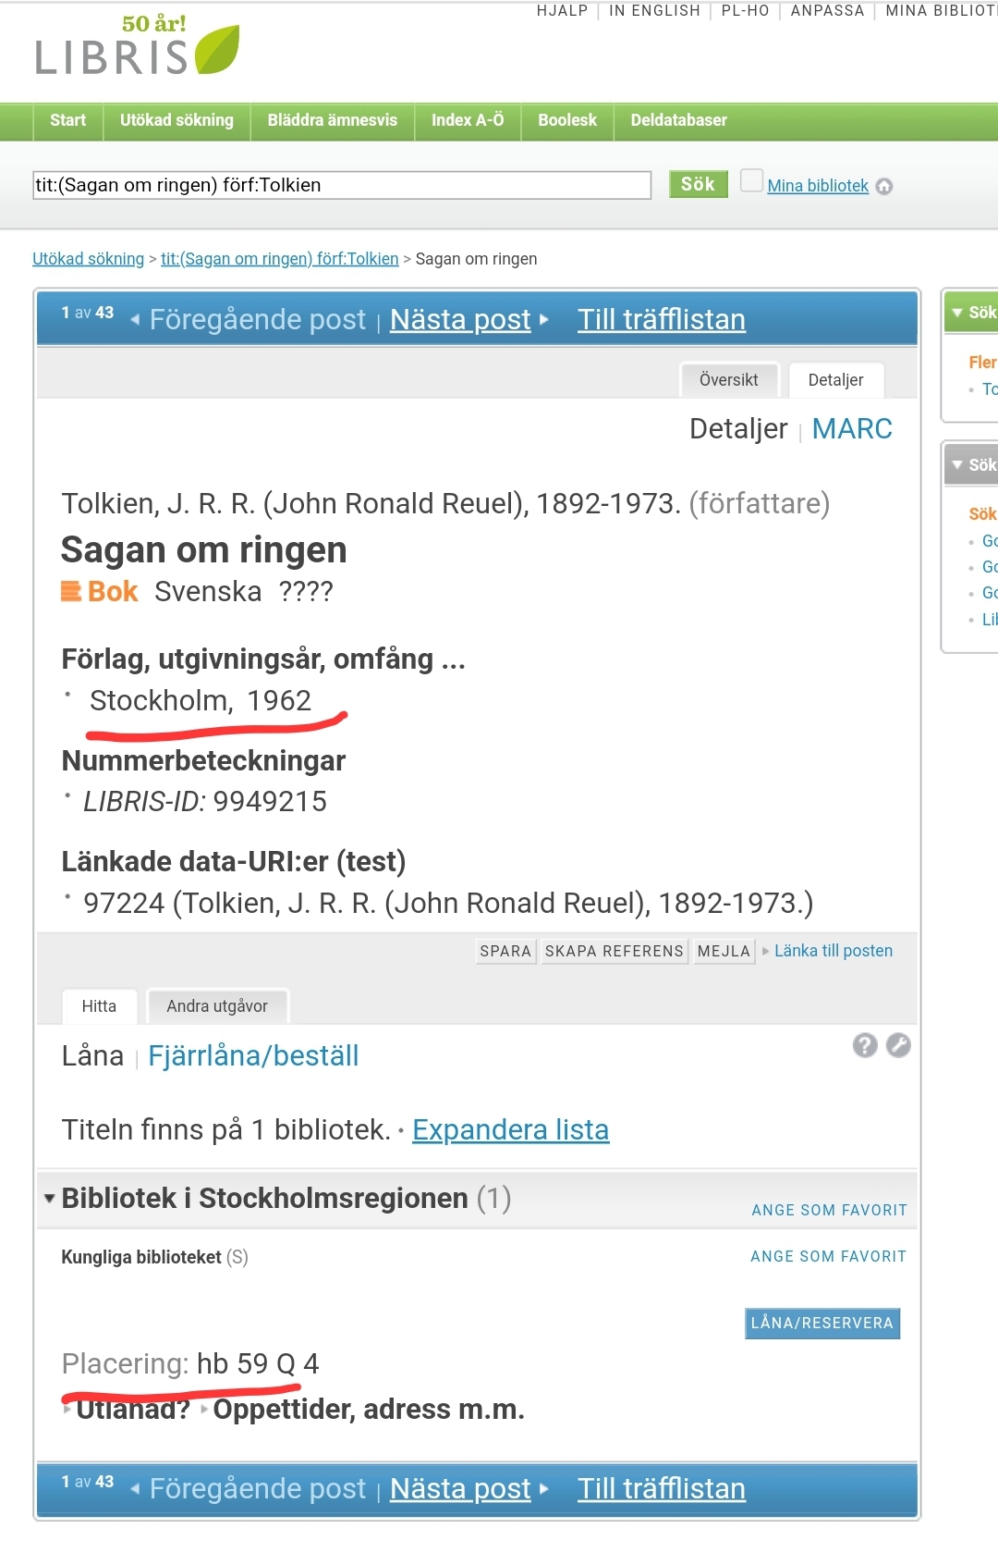The width and height of the screenshot is (998, 1565).
Task: Click the LIBRIS leaf logo
Action: coord(138,46)
